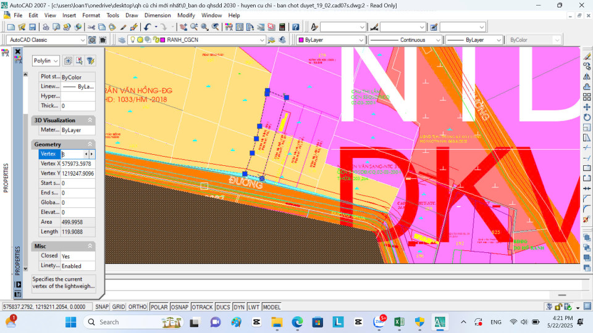Open the RANH_CGCN layer dropdown
This screenshot has width=593, height=333.
pyautogui.click(x=262, y=40)
